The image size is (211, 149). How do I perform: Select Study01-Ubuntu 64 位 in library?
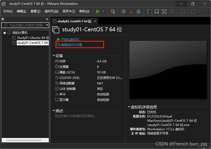pyautogui.click(x=33, y=38)
